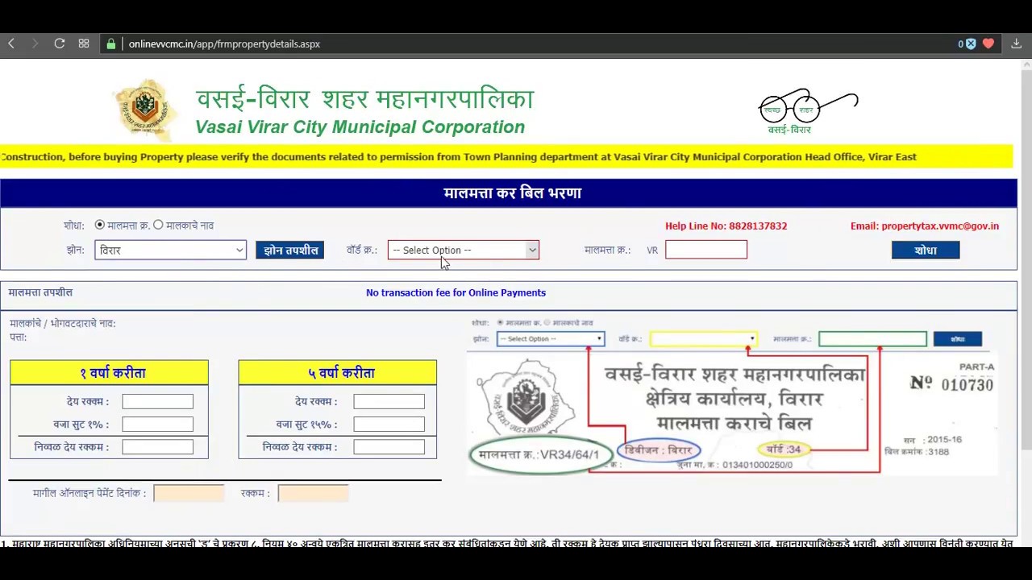Click the 'Vasai Virar City Municipal Corporation' title
The image size is (1032, 580).
(360, 127)
